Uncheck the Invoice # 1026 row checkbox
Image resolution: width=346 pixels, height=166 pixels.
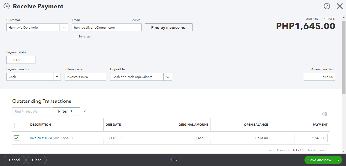coord(17,138)
